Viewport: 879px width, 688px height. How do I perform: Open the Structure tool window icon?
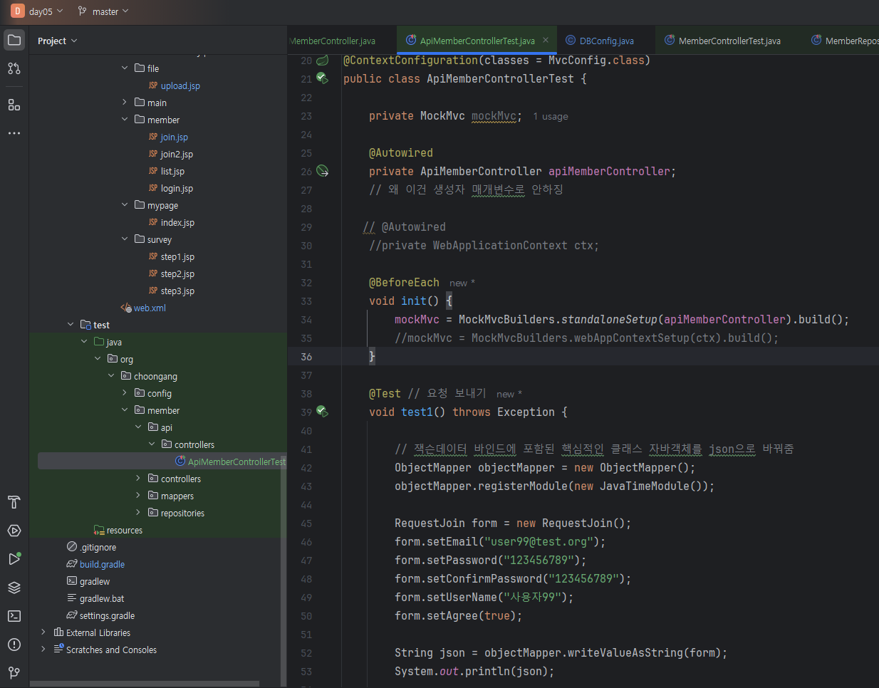14,105
